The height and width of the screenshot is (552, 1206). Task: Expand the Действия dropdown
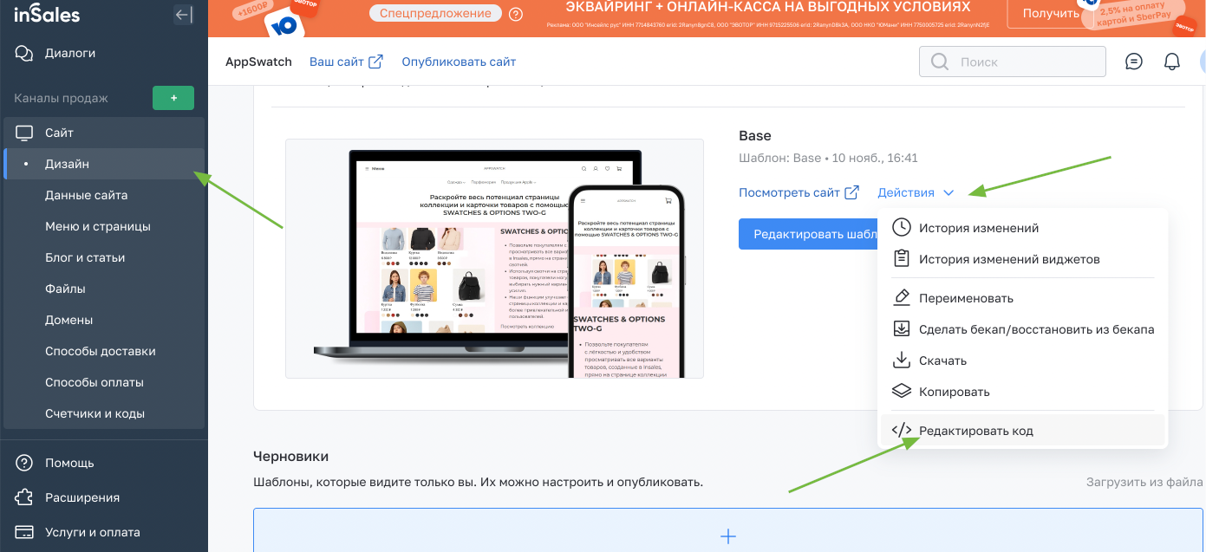[x=915, y=192]
